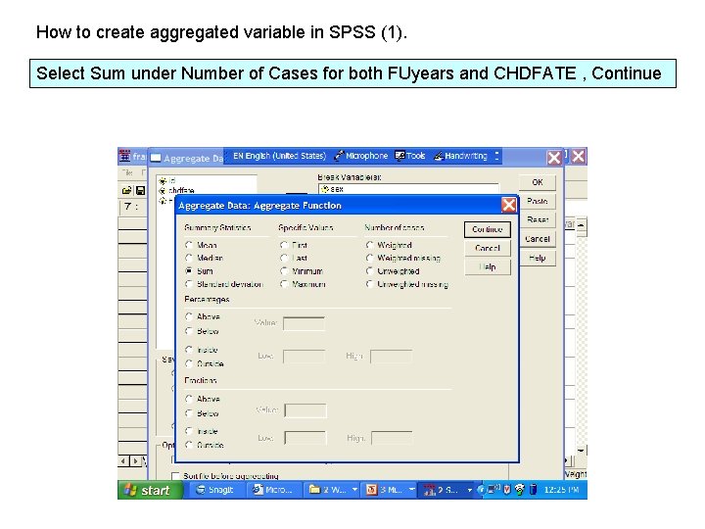
Task: Click left scroll arrow in data editor
Action: 123,460
